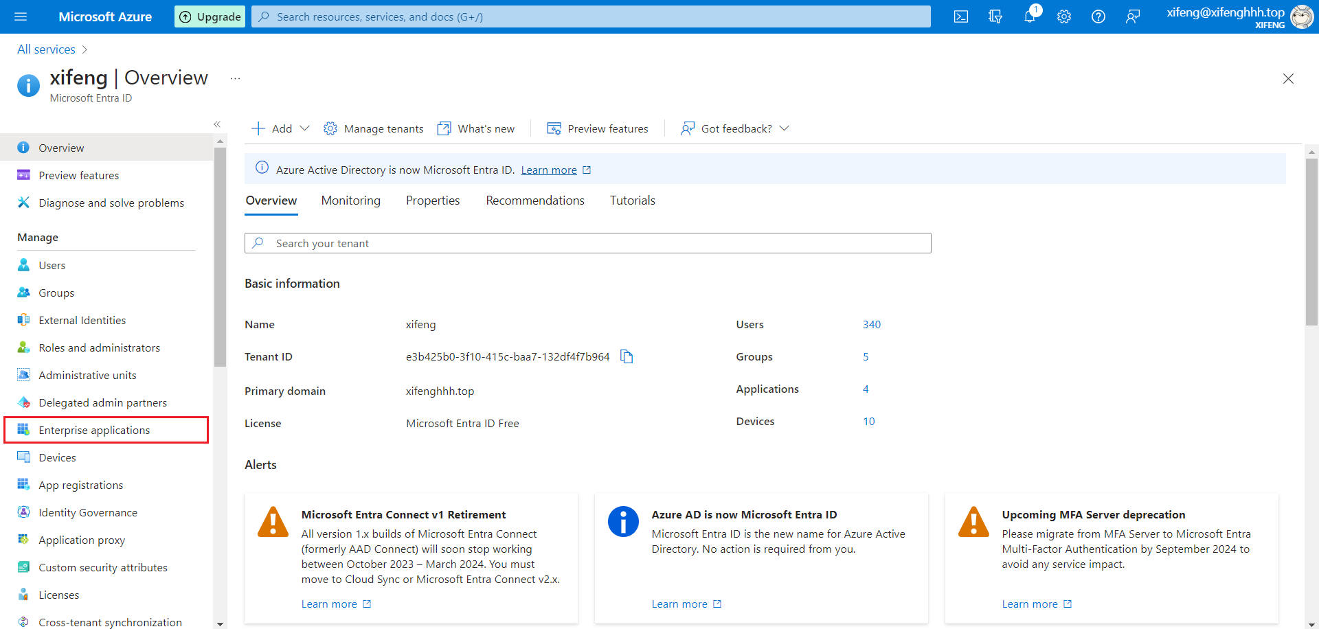The width and height of the screenshot is (1319, 629).
Task: Expand Got feedback dropdown
Action: click(x=735, y=128)
